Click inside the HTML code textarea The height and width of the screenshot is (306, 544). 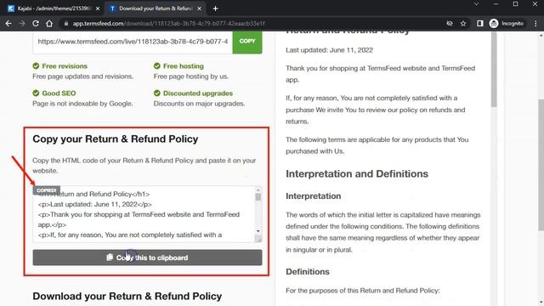[x=144, y=214]
